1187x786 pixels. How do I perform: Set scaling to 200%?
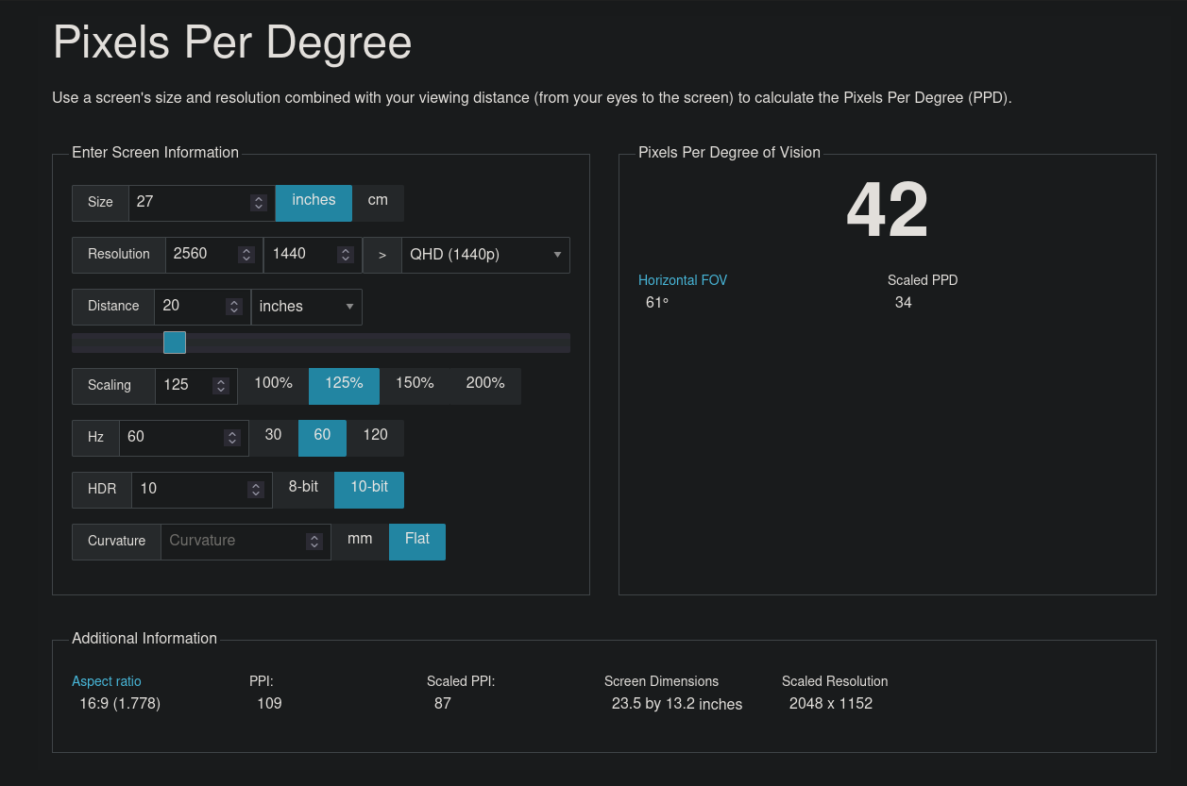485,383
